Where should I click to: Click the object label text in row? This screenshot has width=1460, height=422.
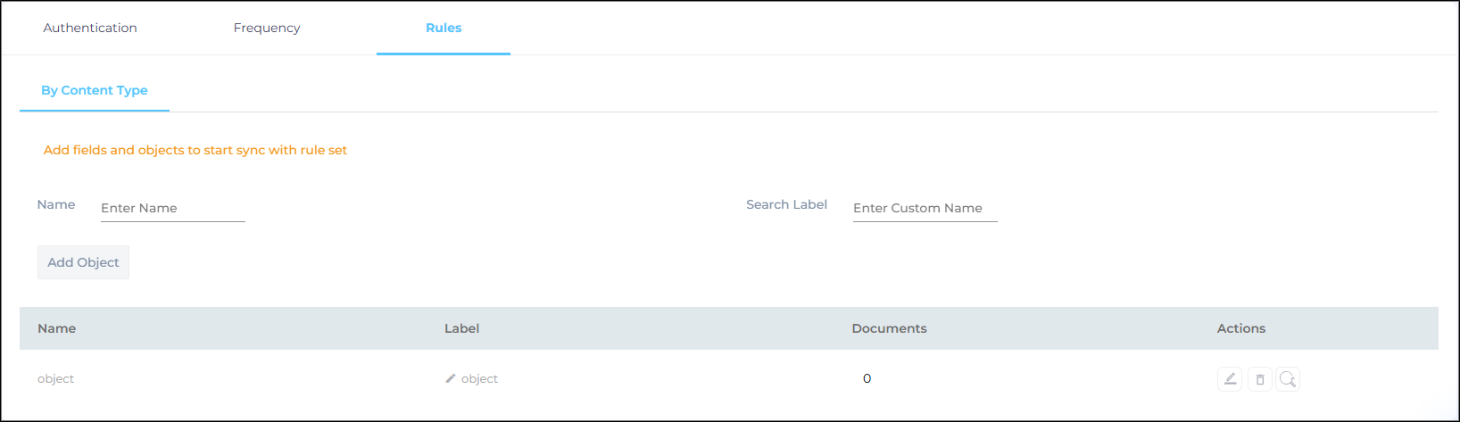[x=479, y=378]
